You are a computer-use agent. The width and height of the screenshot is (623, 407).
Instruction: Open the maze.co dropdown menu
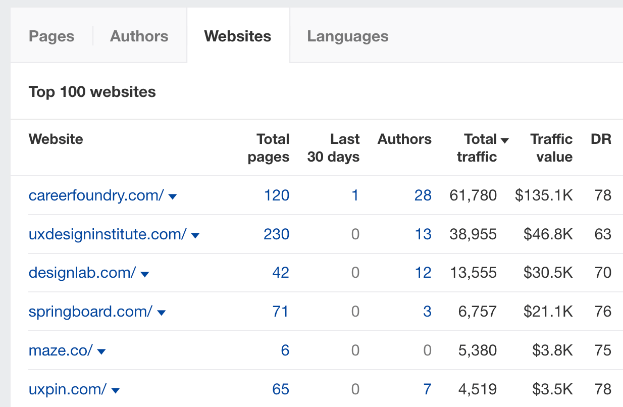101,351
